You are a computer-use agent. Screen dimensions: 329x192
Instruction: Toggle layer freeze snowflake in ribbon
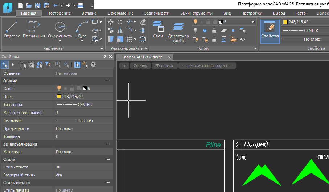(205, 30)
